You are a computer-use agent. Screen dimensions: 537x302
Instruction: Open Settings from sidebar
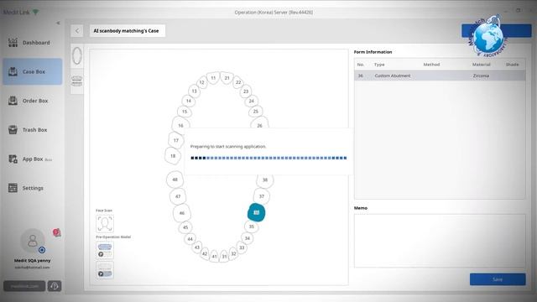[33, 188]
